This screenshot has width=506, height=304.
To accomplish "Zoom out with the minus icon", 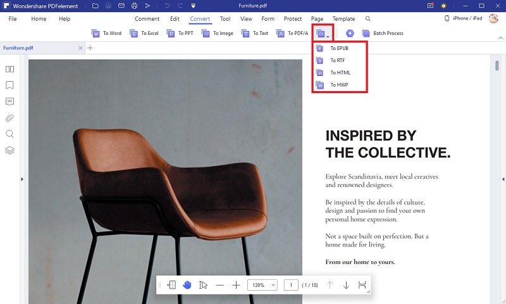I will pyautogui.click(x=219, y=285).
